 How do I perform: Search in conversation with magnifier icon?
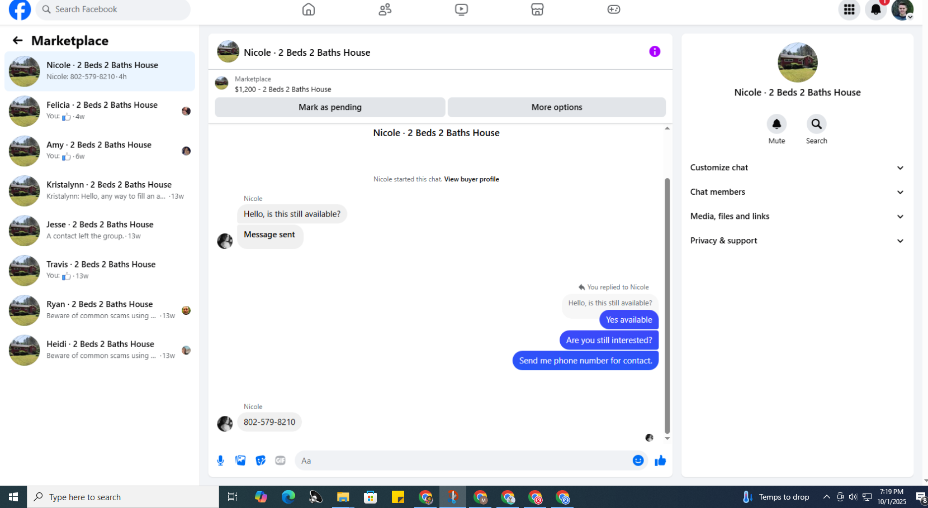(817, 124)
